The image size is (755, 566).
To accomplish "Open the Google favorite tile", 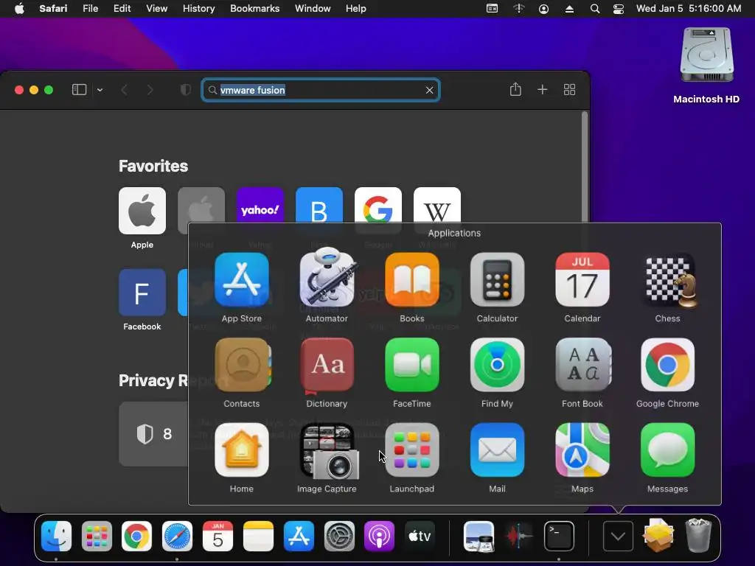I will tap(378, 206).
